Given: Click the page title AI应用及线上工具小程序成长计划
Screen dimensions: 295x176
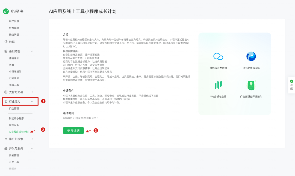Looking at the screenshot, I should [x=82, y=11].
